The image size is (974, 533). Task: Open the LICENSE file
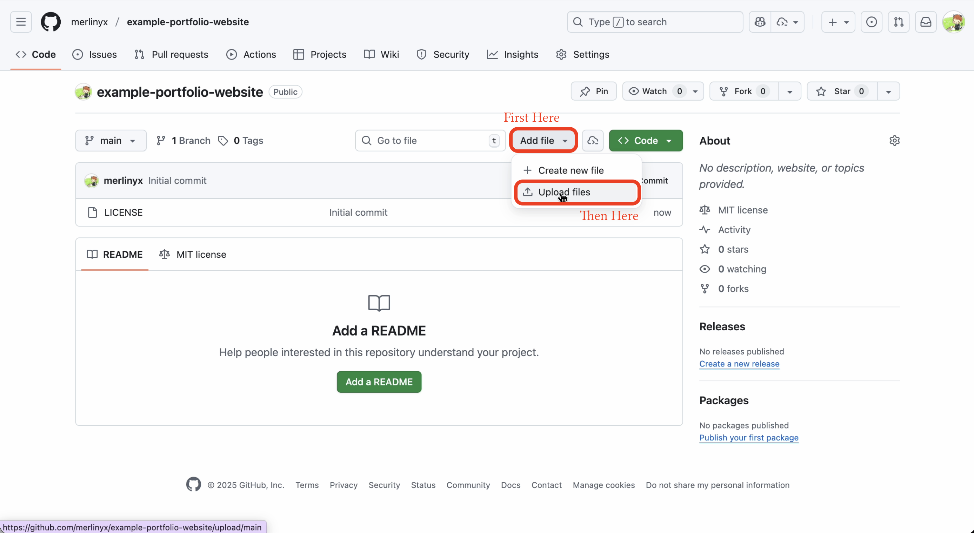click(123, 212)
